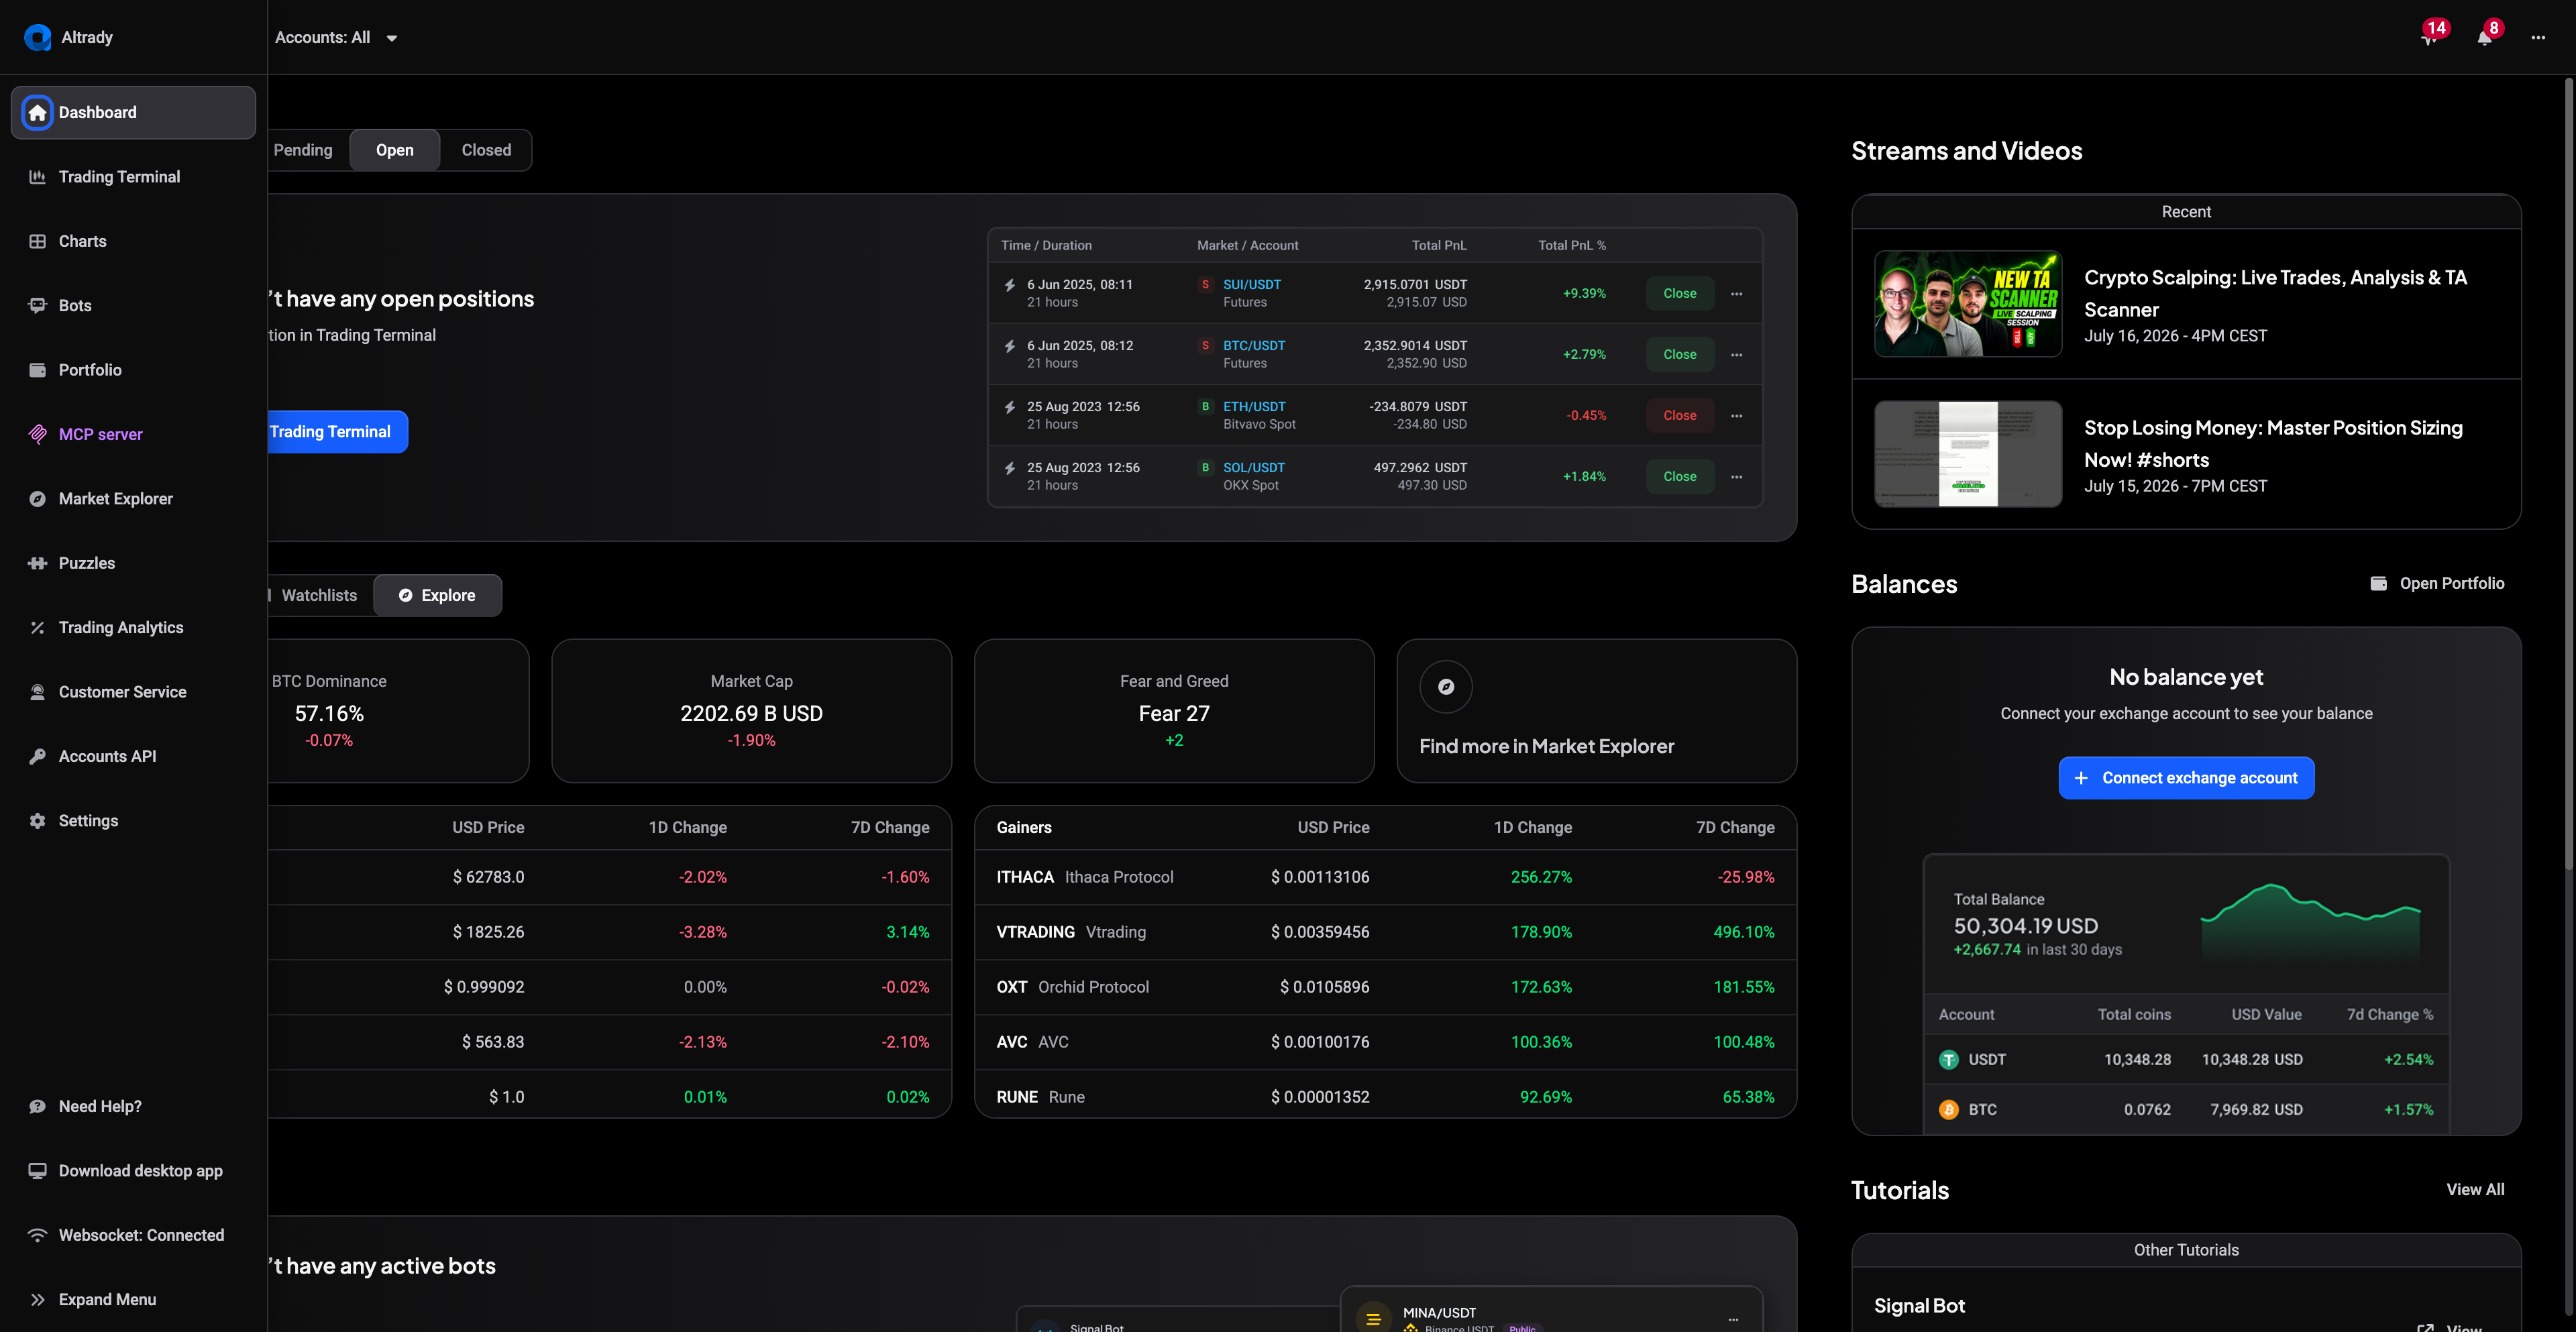Image resolution: width=2576 pixels, height=1332 pixels.
Task: Click the BTC/USDT market link
Action: pyautogui.click(x=1254, y=346)
